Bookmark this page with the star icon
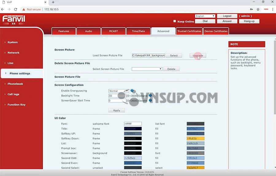The width and height of the screenshot is (276, 176). coord(258,9)
